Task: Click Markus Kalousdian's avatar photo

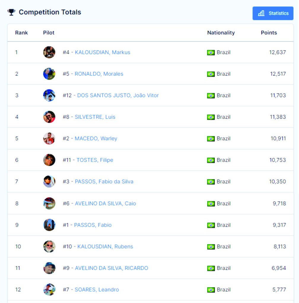Action: [x=49, y=52]
